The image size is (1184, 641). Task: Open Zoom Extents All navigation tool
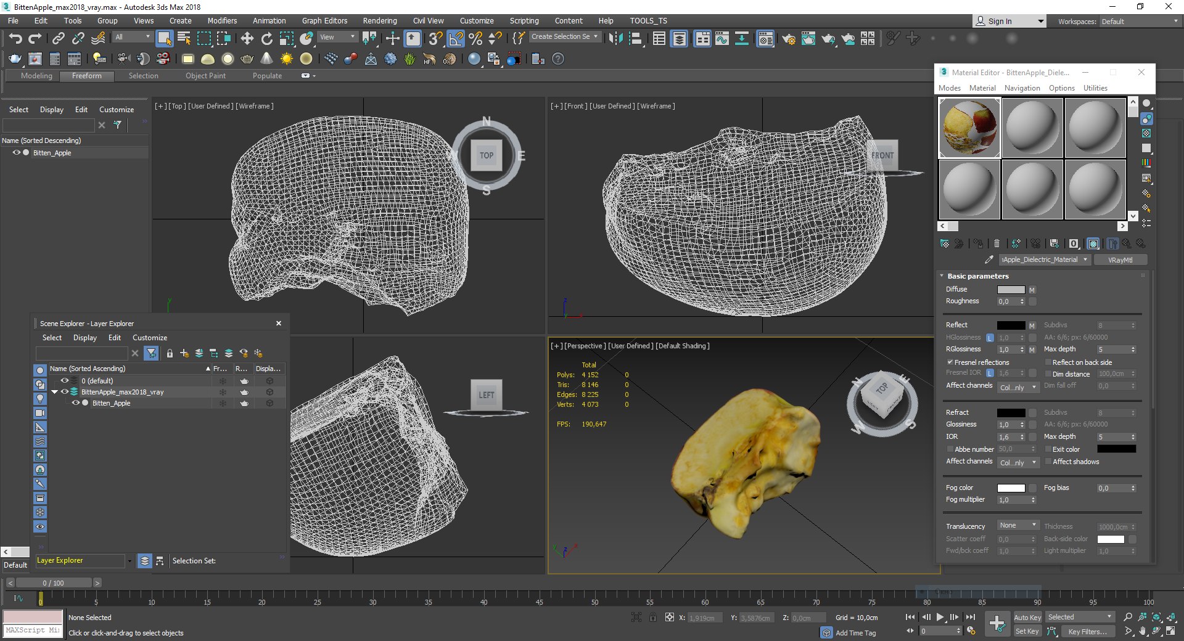1172,617
